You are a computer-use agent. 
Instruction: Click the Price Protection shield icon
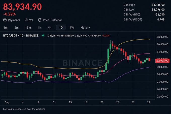(40, 20)
